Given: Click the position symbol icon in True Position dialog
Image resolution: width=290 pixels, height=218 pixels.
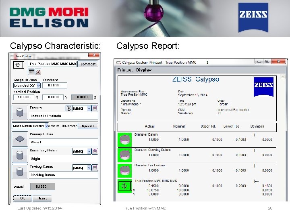Looking at the screenshot, I should (x=18, y=65).
